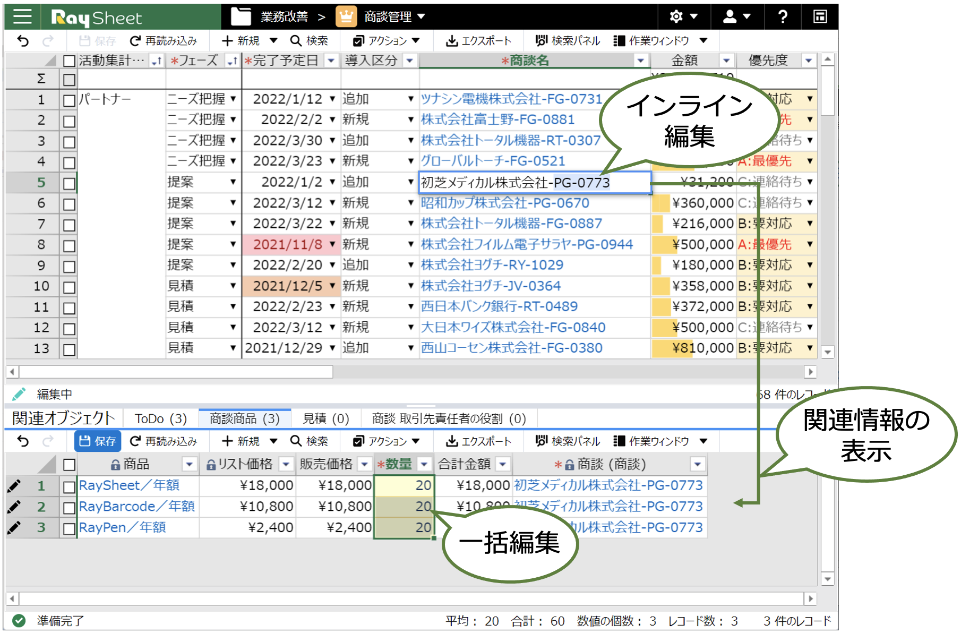Check the row 1 checkbox
Viewport: 961px width, 633px height.
tap(69, 100)
